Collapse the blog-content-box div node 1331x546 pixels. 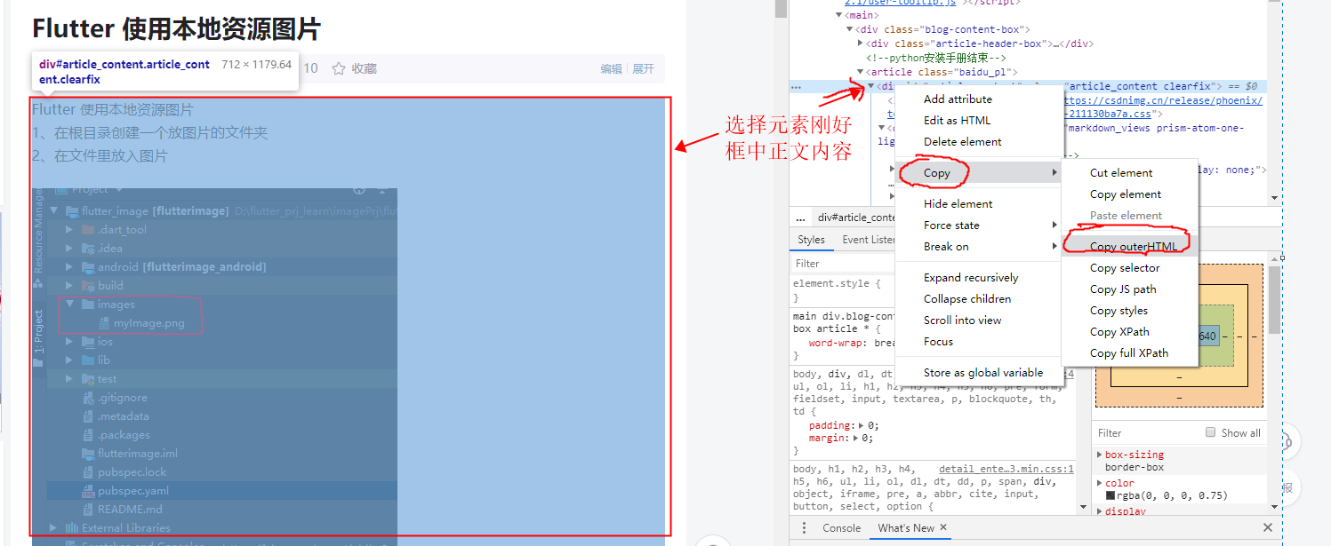tap(849, 29)
